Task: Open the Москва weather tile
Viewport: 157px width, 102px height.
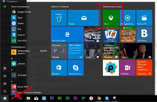Action: tap(59, 51)
